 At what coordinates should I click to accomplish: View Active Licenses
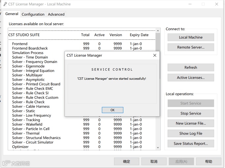(191, 78)
